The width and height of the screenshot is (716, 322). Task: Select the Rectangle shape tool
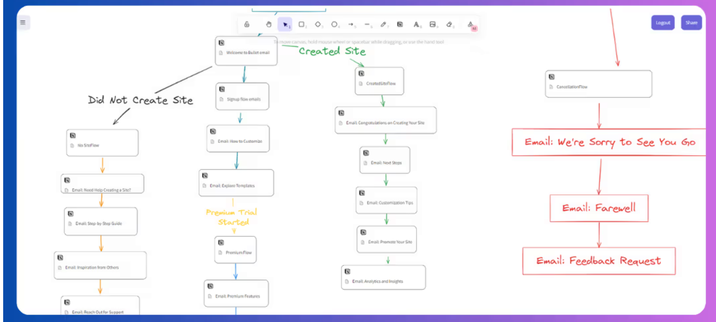point(301,25)
